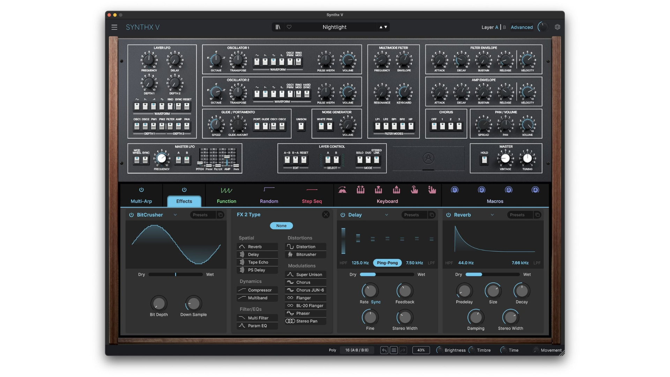Image resolution: width=670 pixels, height=377 pixels.
Task: Choose Super Unison modulation effect
Action: pos(306,275)
